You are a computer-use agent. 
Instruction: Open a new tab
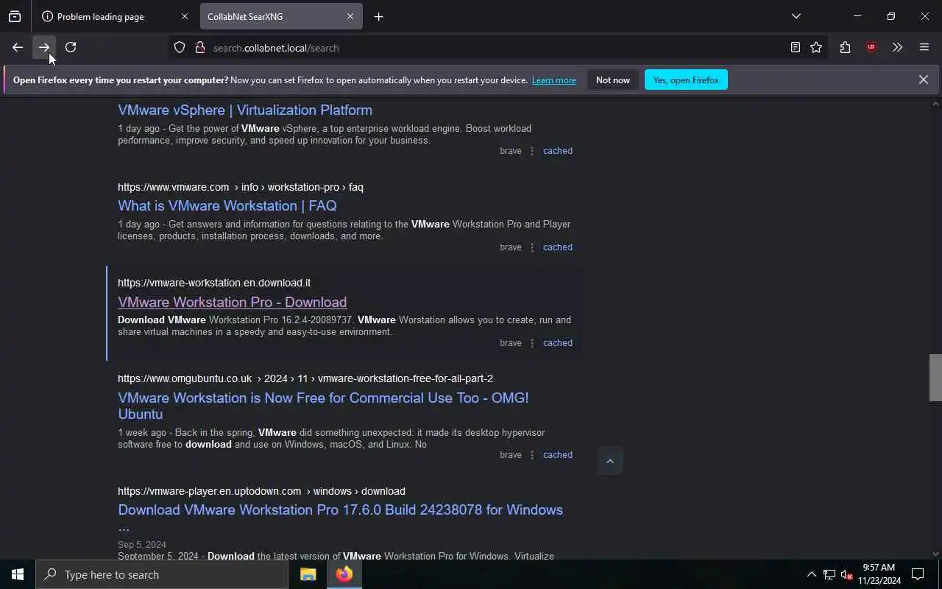[x=378, y=16]
